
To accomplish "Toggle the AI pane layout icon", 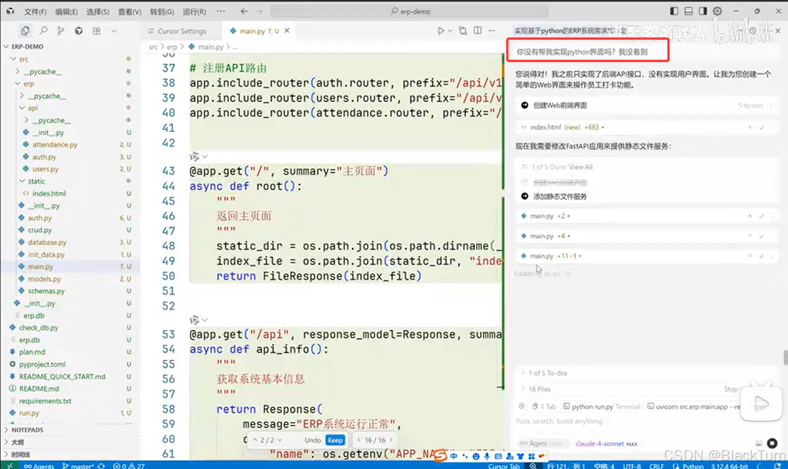I will point(703,11).
